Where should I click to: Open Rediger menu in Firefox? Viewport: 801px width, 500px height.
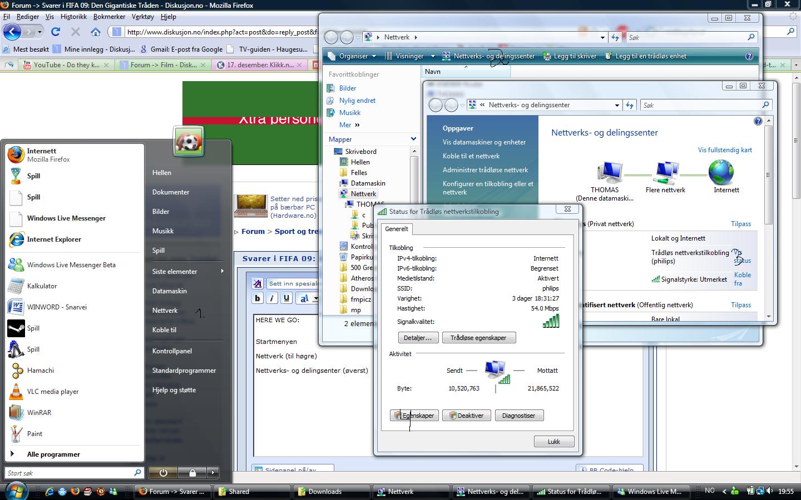coord(28,17)
